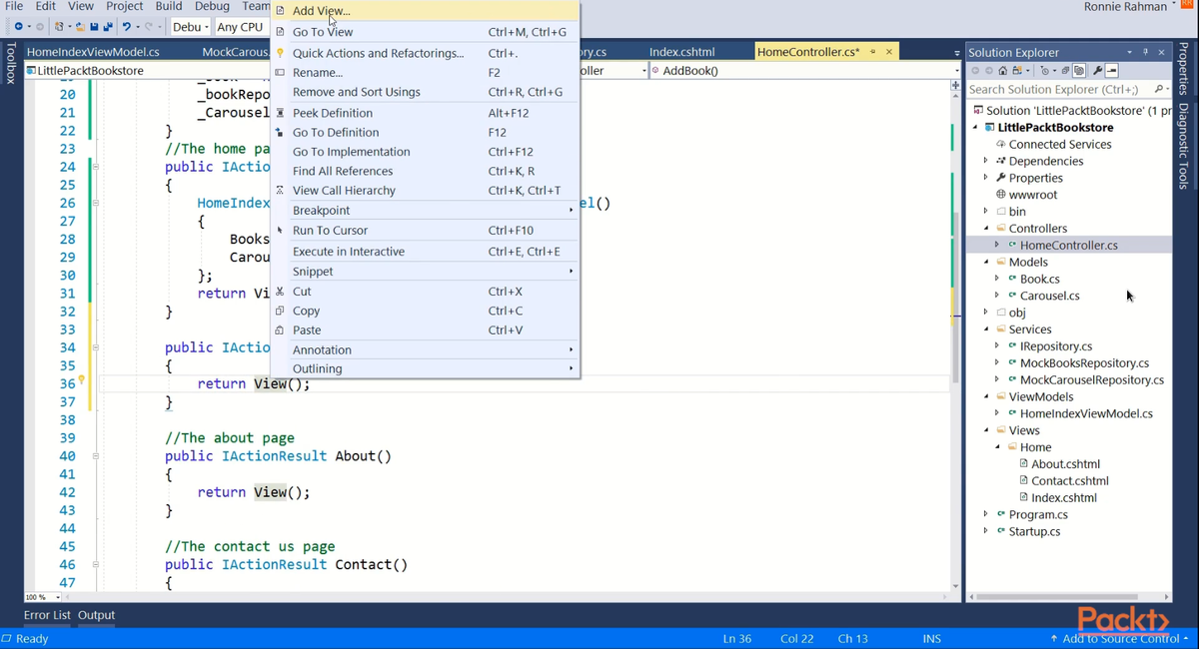Image resolution: width=1199 pixels, height=649 pixels.
Task: Click Solution Explorer Back arrow icon
Action: tap(975, 71)
